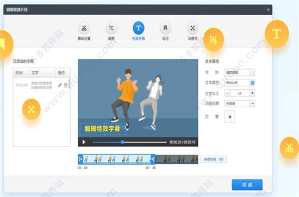This screenshot has height=197, width=299.
Task: Click the 持续时间 duration label
Action: tap(214, 159)
